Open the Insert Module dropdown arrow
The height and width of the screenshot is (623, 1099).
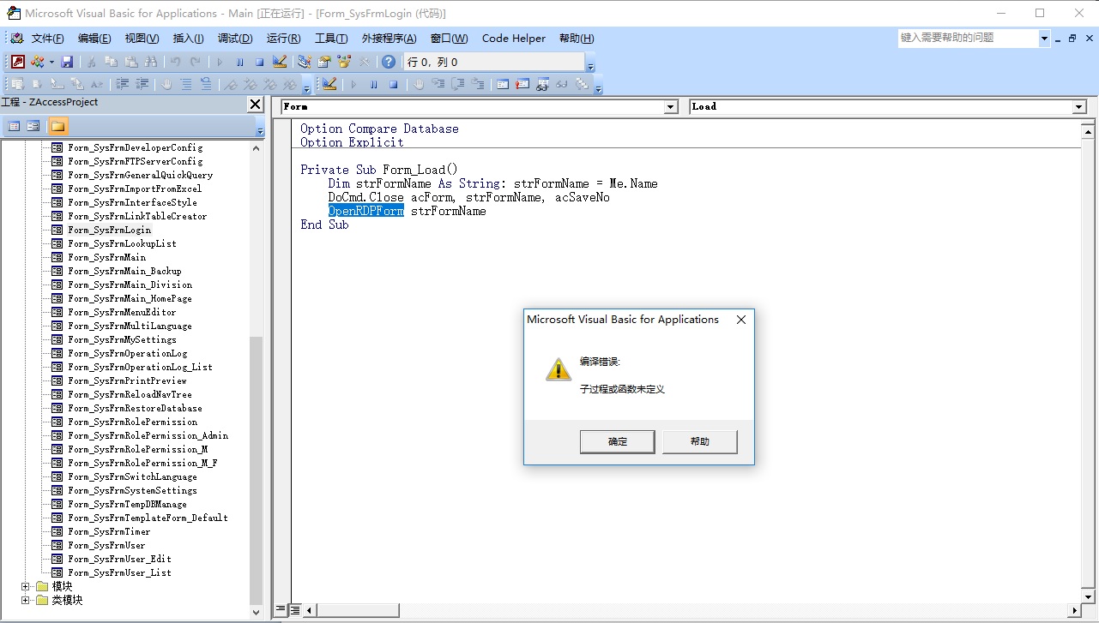(51, 62)
